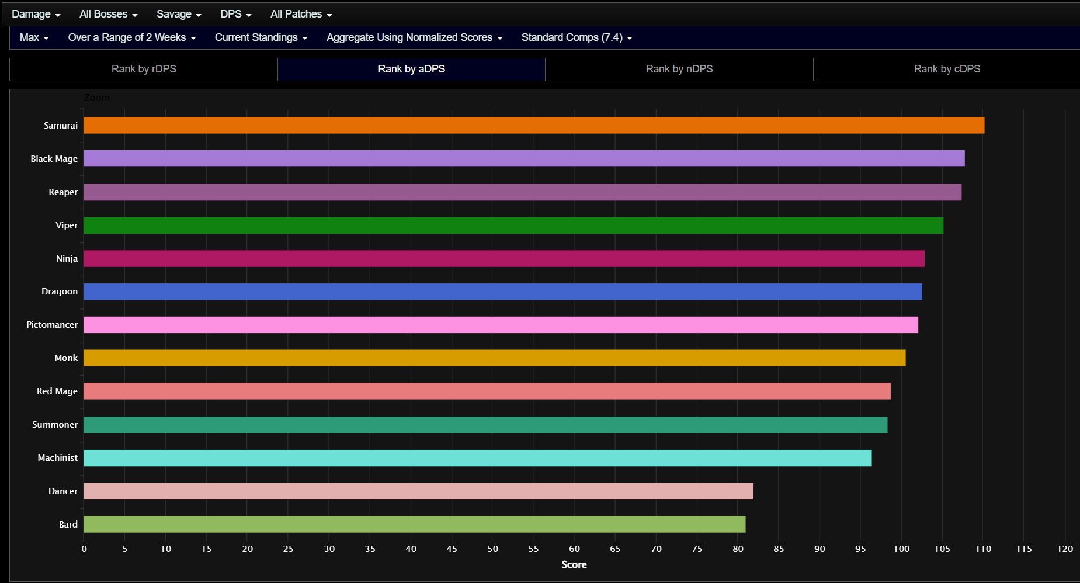
Task: Expand the Current Standings dropdown
Action: pyautogui.click(x=261, y=37)
